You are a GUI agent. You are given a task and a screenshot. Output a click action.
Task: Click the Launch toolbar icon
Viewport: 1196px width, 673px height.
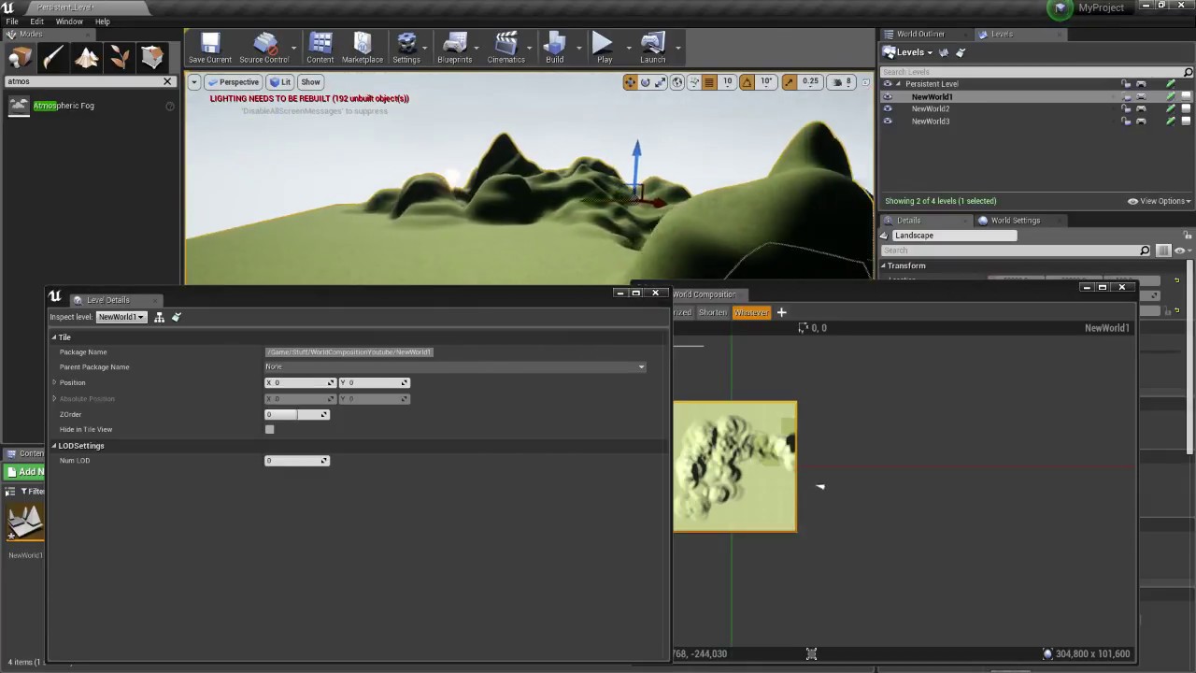coord(653,48)
